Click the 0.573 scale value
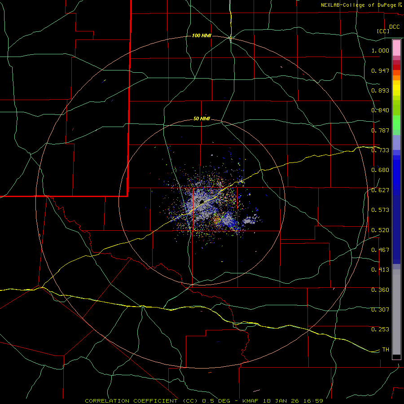 point(380,210)
